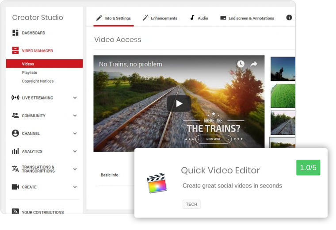Expand the Community section chevron
This screenshot has width=336, height=230.
75,115
